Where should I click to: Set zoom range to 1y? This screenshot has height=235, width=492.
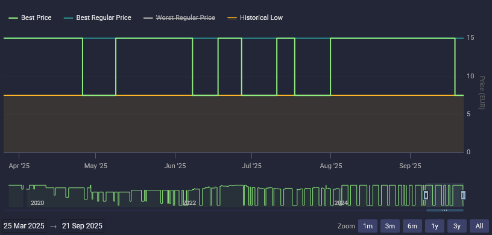pos(435,226)
